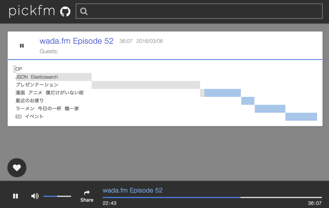
Task: Select the ED イベント label
Action: (x=29, y=116)
